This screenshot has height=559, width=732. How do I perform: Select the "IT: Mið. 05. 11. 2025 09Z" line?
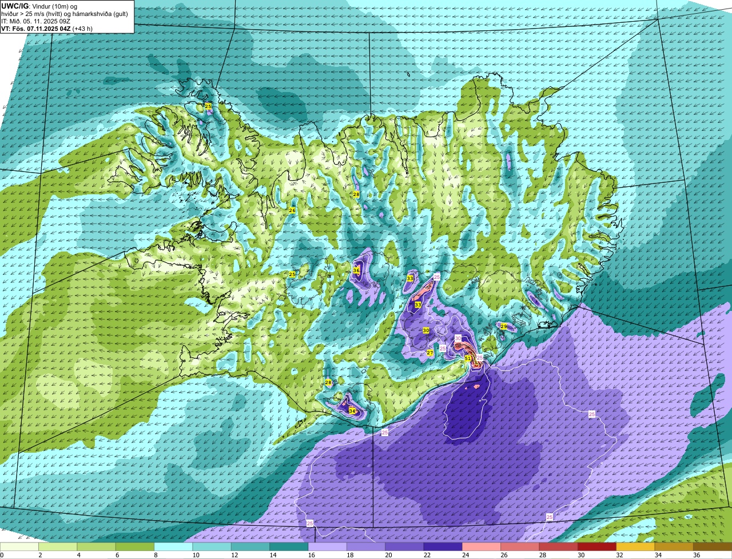tap(36, 21)
